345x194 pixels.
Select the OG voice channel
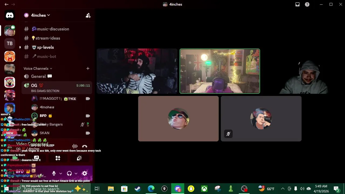tap(57, 87)
